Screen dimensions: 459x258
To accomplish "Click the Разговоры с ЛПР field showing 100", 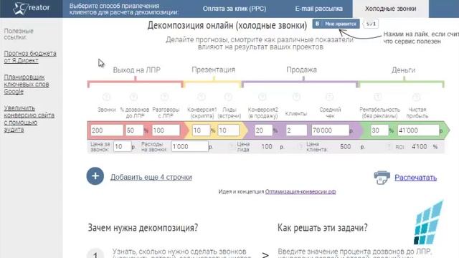I will (x=166, y=130).
